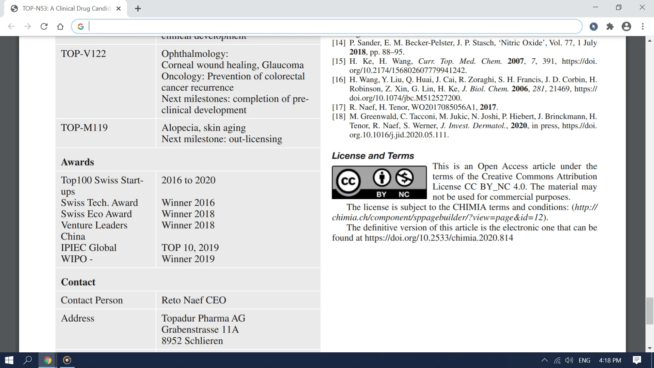Open the volume speaker tray icon

pyautogui.click(x=569, y=360)
